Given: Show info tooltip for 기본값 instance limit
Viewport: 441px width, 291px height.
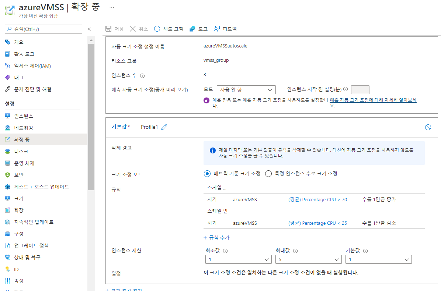Looking at the screenshot, I should [365, 251].
